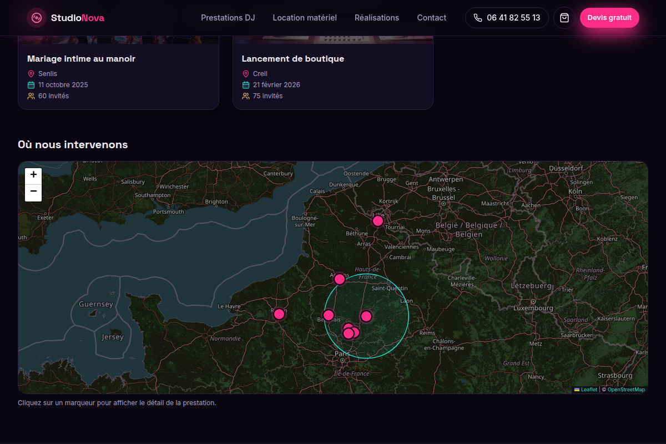
Task: Select the guests icon beside 75 invités
Action: pos(246,96)
